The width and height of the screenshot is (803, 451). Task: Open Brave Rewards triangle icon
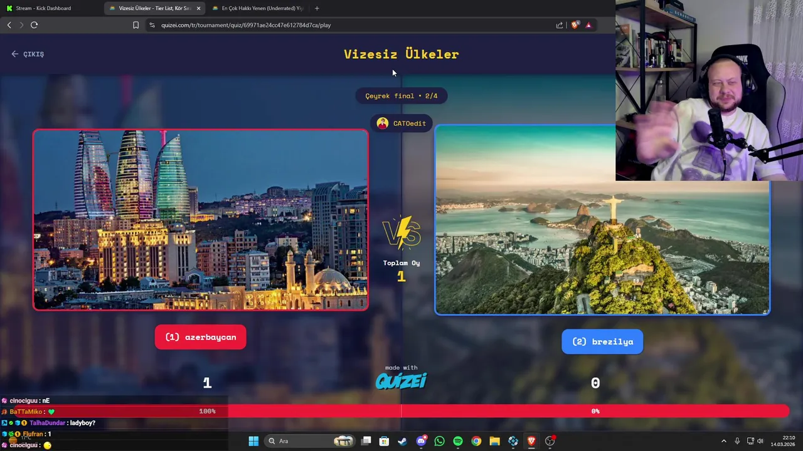pos(588,25)
